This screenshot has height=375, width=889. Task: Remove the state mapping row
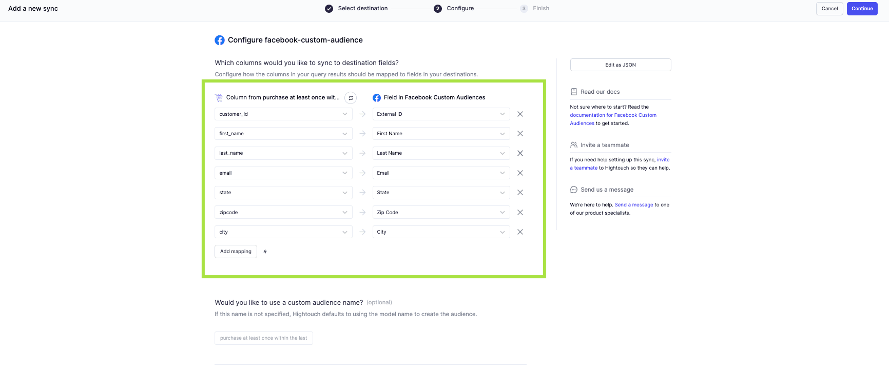click(x=520, y=193)
